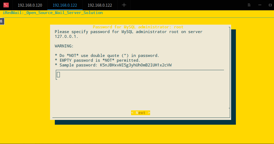Switch to the 192.168.0.120 tab
The height and width of the screenshot is (144, 274).
(30, 5)
